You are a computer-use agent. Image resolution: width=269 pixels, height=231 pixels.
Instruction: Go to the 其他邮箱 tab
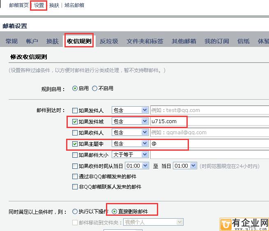[184, 41]
